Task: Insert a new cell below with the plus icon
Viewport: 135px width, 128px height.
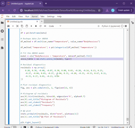Action: (13, 26)
